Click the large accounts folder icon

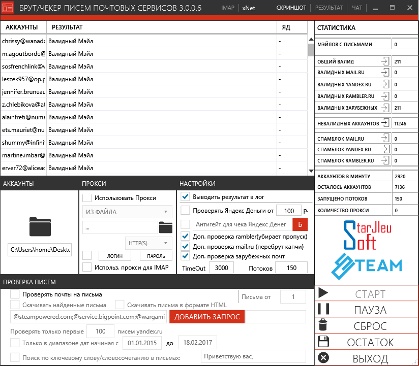pyautogui.click(x=40, y=226)
